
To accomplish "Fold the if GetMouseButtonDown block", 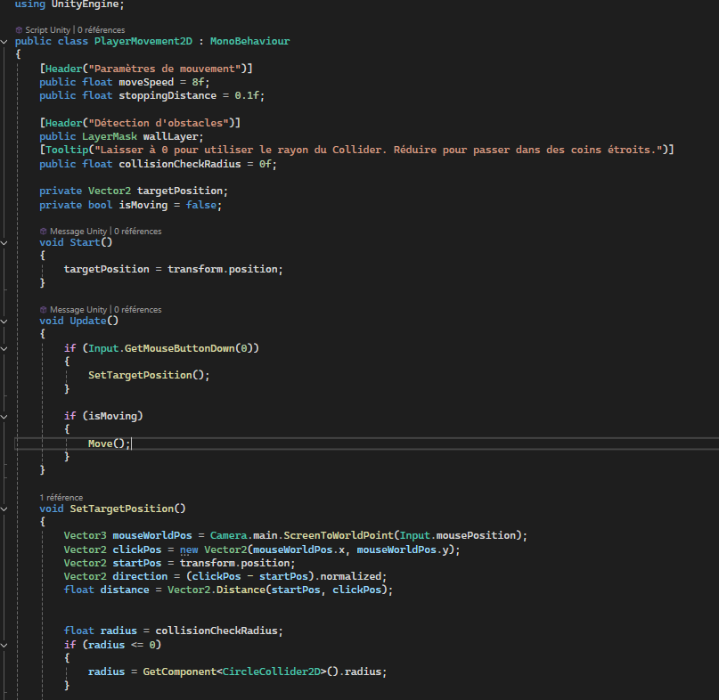I will pos(4,349).
